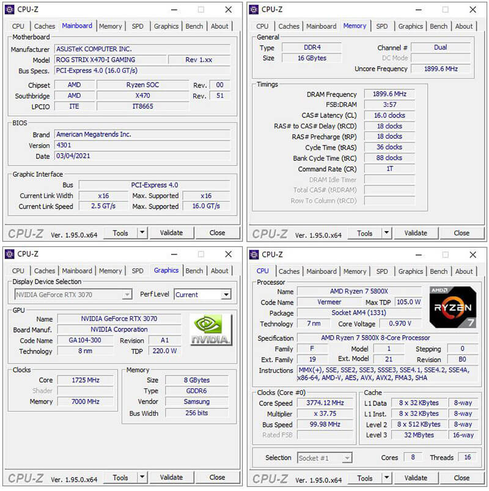Minimize the Mainboard CPU-Z window
Viewport: 489px width, 491px height.
174,10
